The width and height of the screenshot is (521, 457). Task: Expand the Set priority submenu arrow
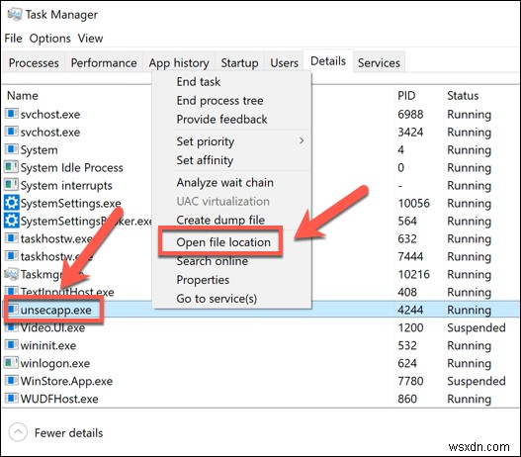pyautogui.click(x=302, y=140)
